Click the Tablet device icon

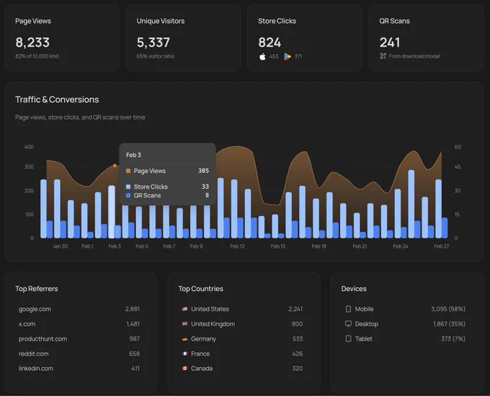[348, 338]
